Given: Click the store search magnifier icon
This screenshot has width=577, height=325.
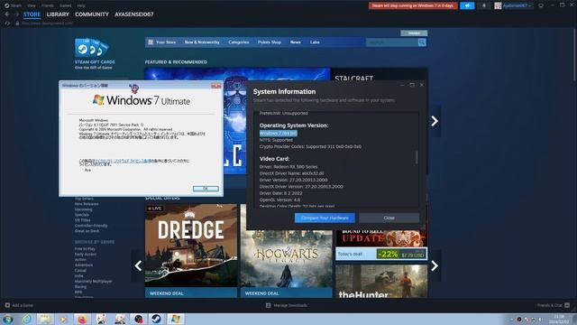Looking at the screenshot, I should point(422,42).
